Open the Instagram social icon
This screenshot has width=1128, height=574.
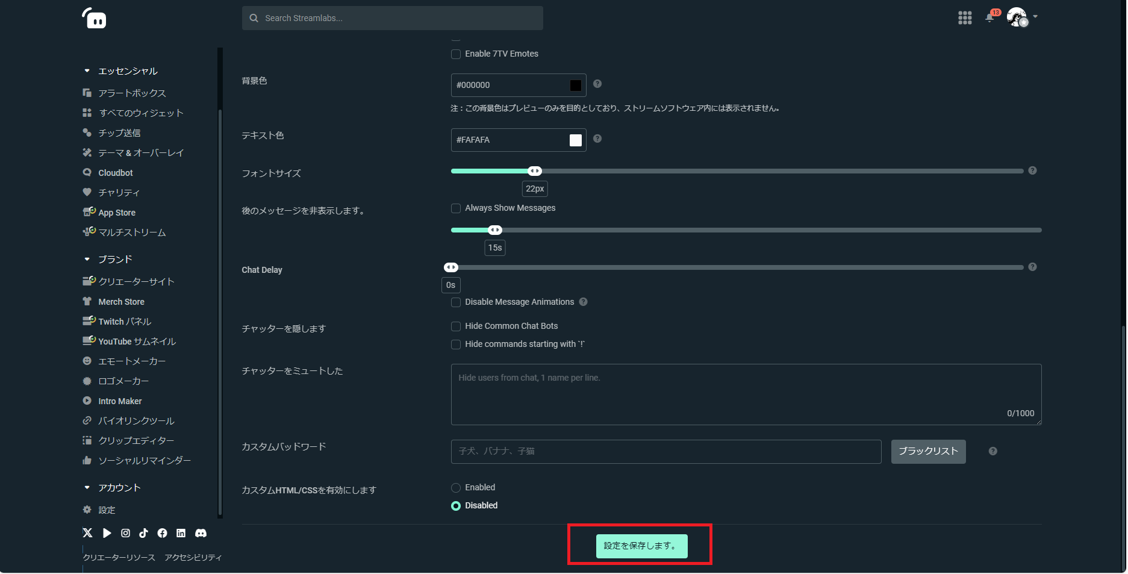(x=125, y=533)
